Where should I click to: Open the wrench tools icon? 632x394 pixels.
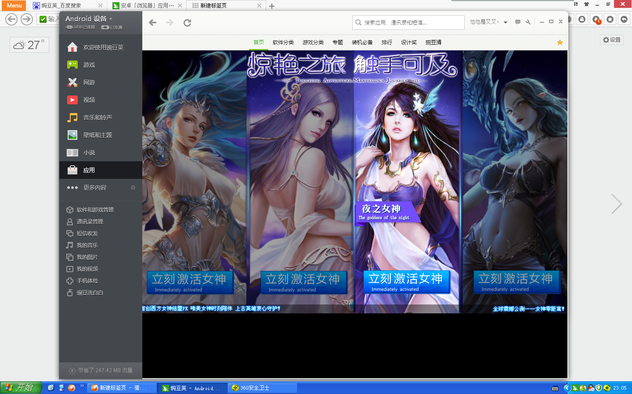point(528,22)
